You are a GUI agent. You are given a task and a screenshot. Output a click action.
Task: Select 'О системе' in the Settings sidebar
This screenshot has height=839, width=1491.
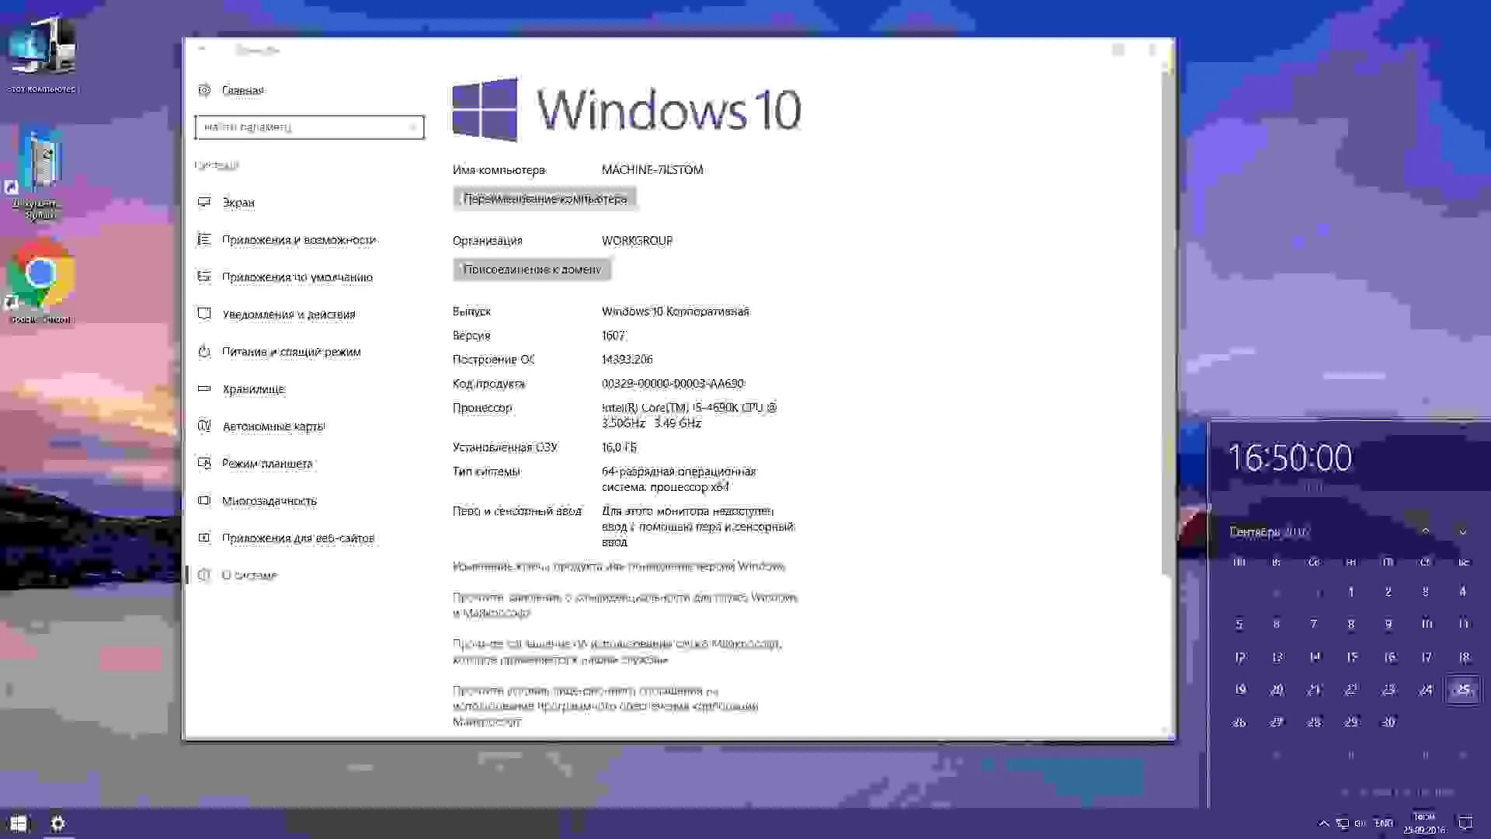[x=250, y=575]
